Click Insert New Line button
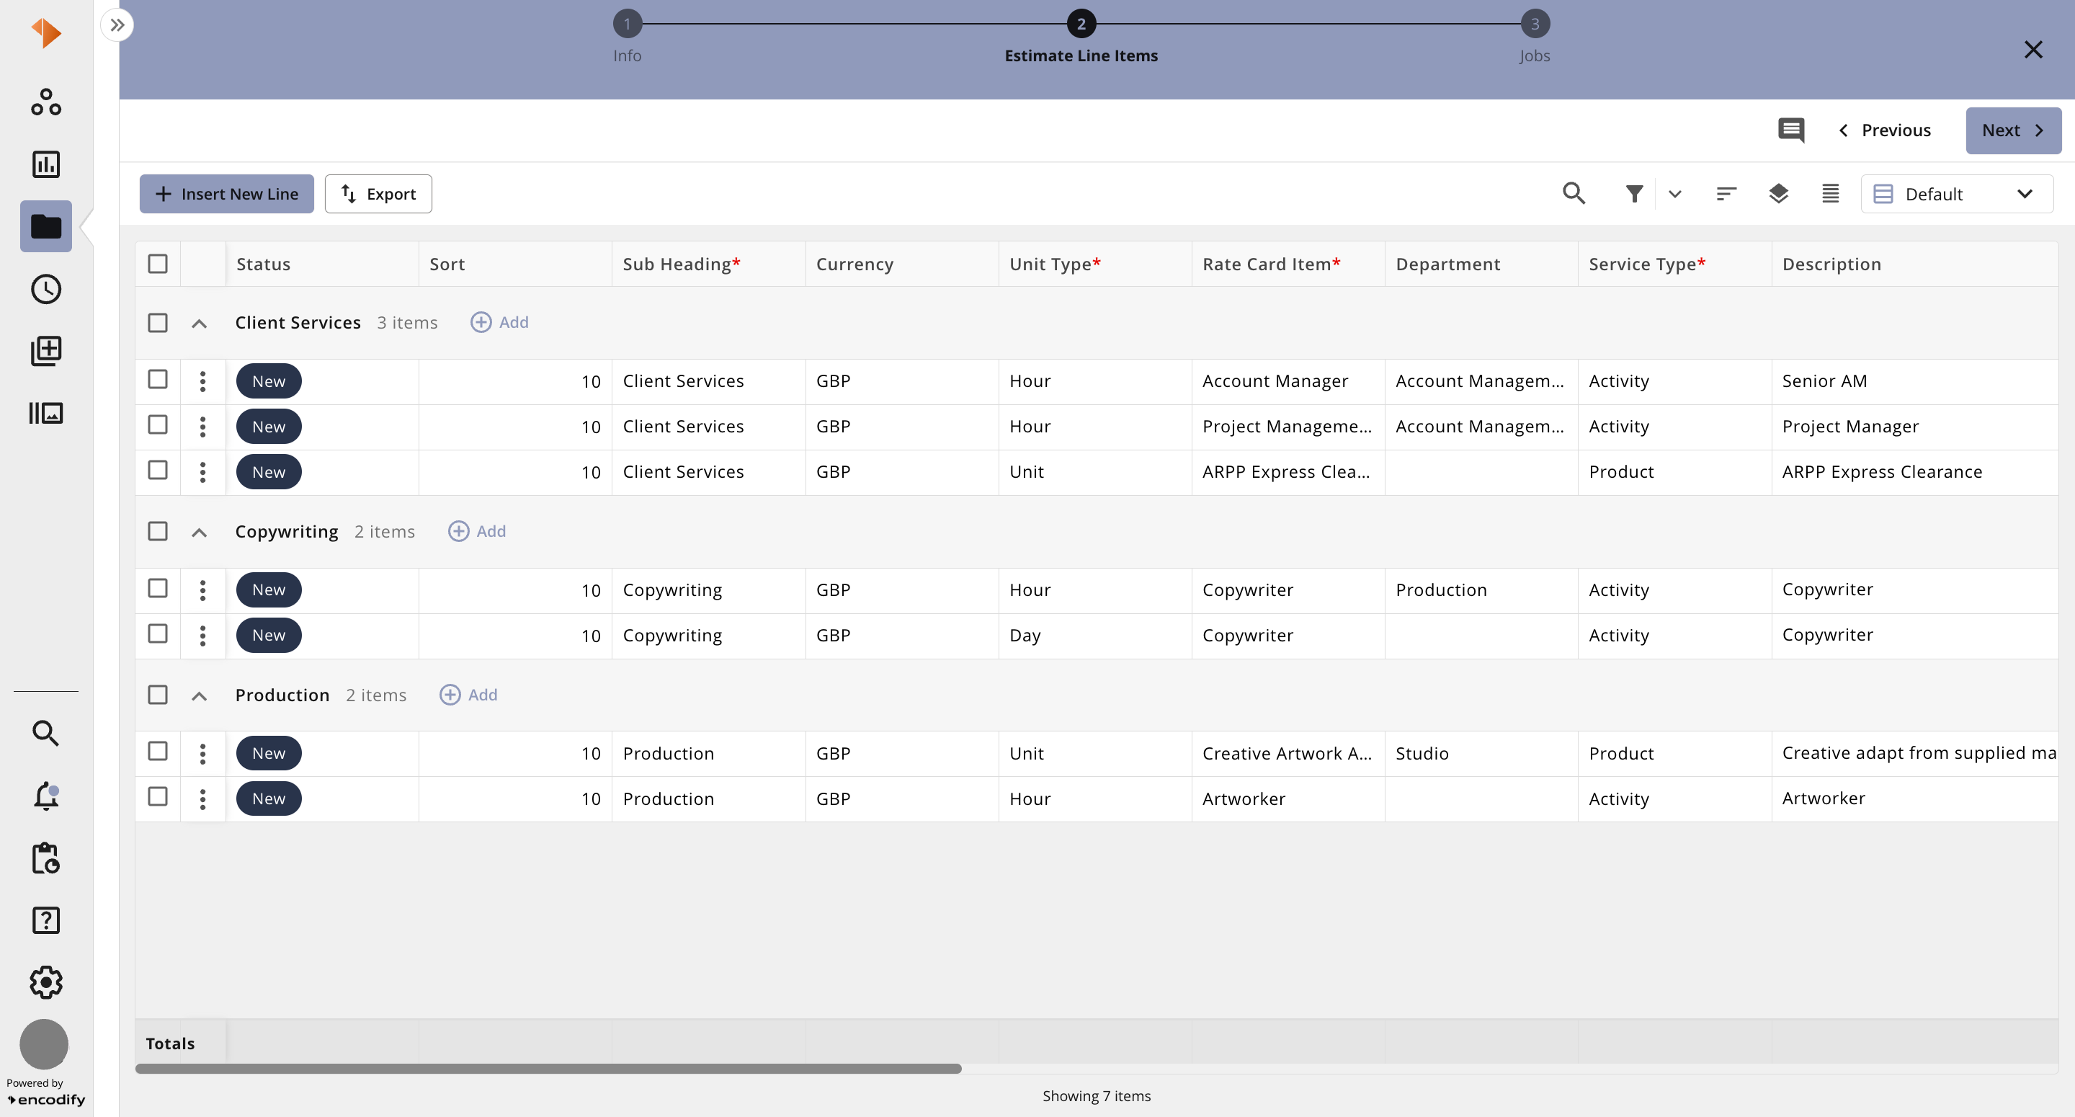 pyautogui.click(x=226, y=195)
